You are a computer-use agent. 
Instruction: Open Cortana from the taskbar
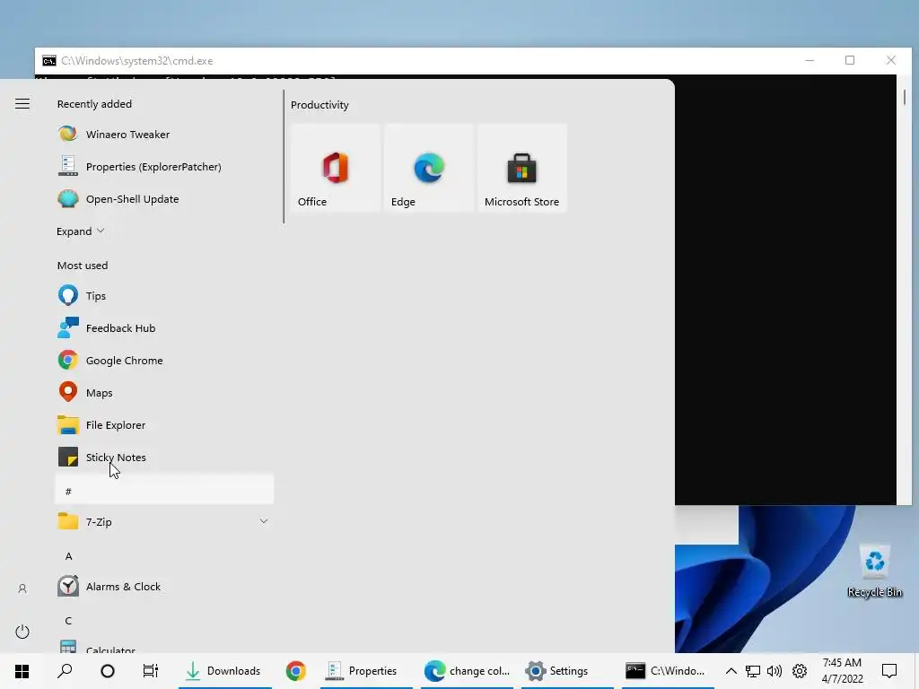(x=108, y=670)
